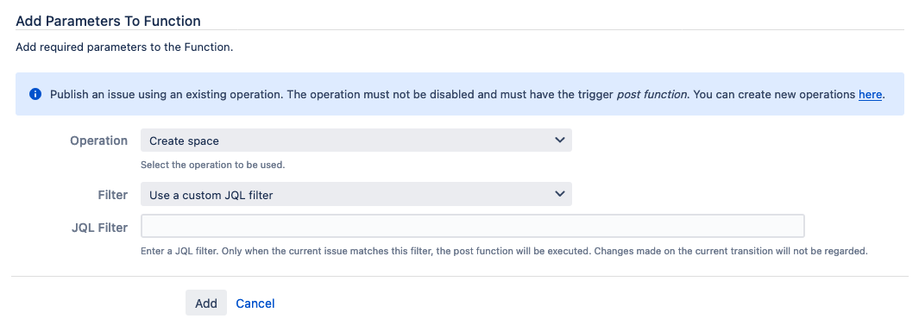Focus the JQL Filter text field
Viewport: 919px width, 325px height.
[472, 226]
